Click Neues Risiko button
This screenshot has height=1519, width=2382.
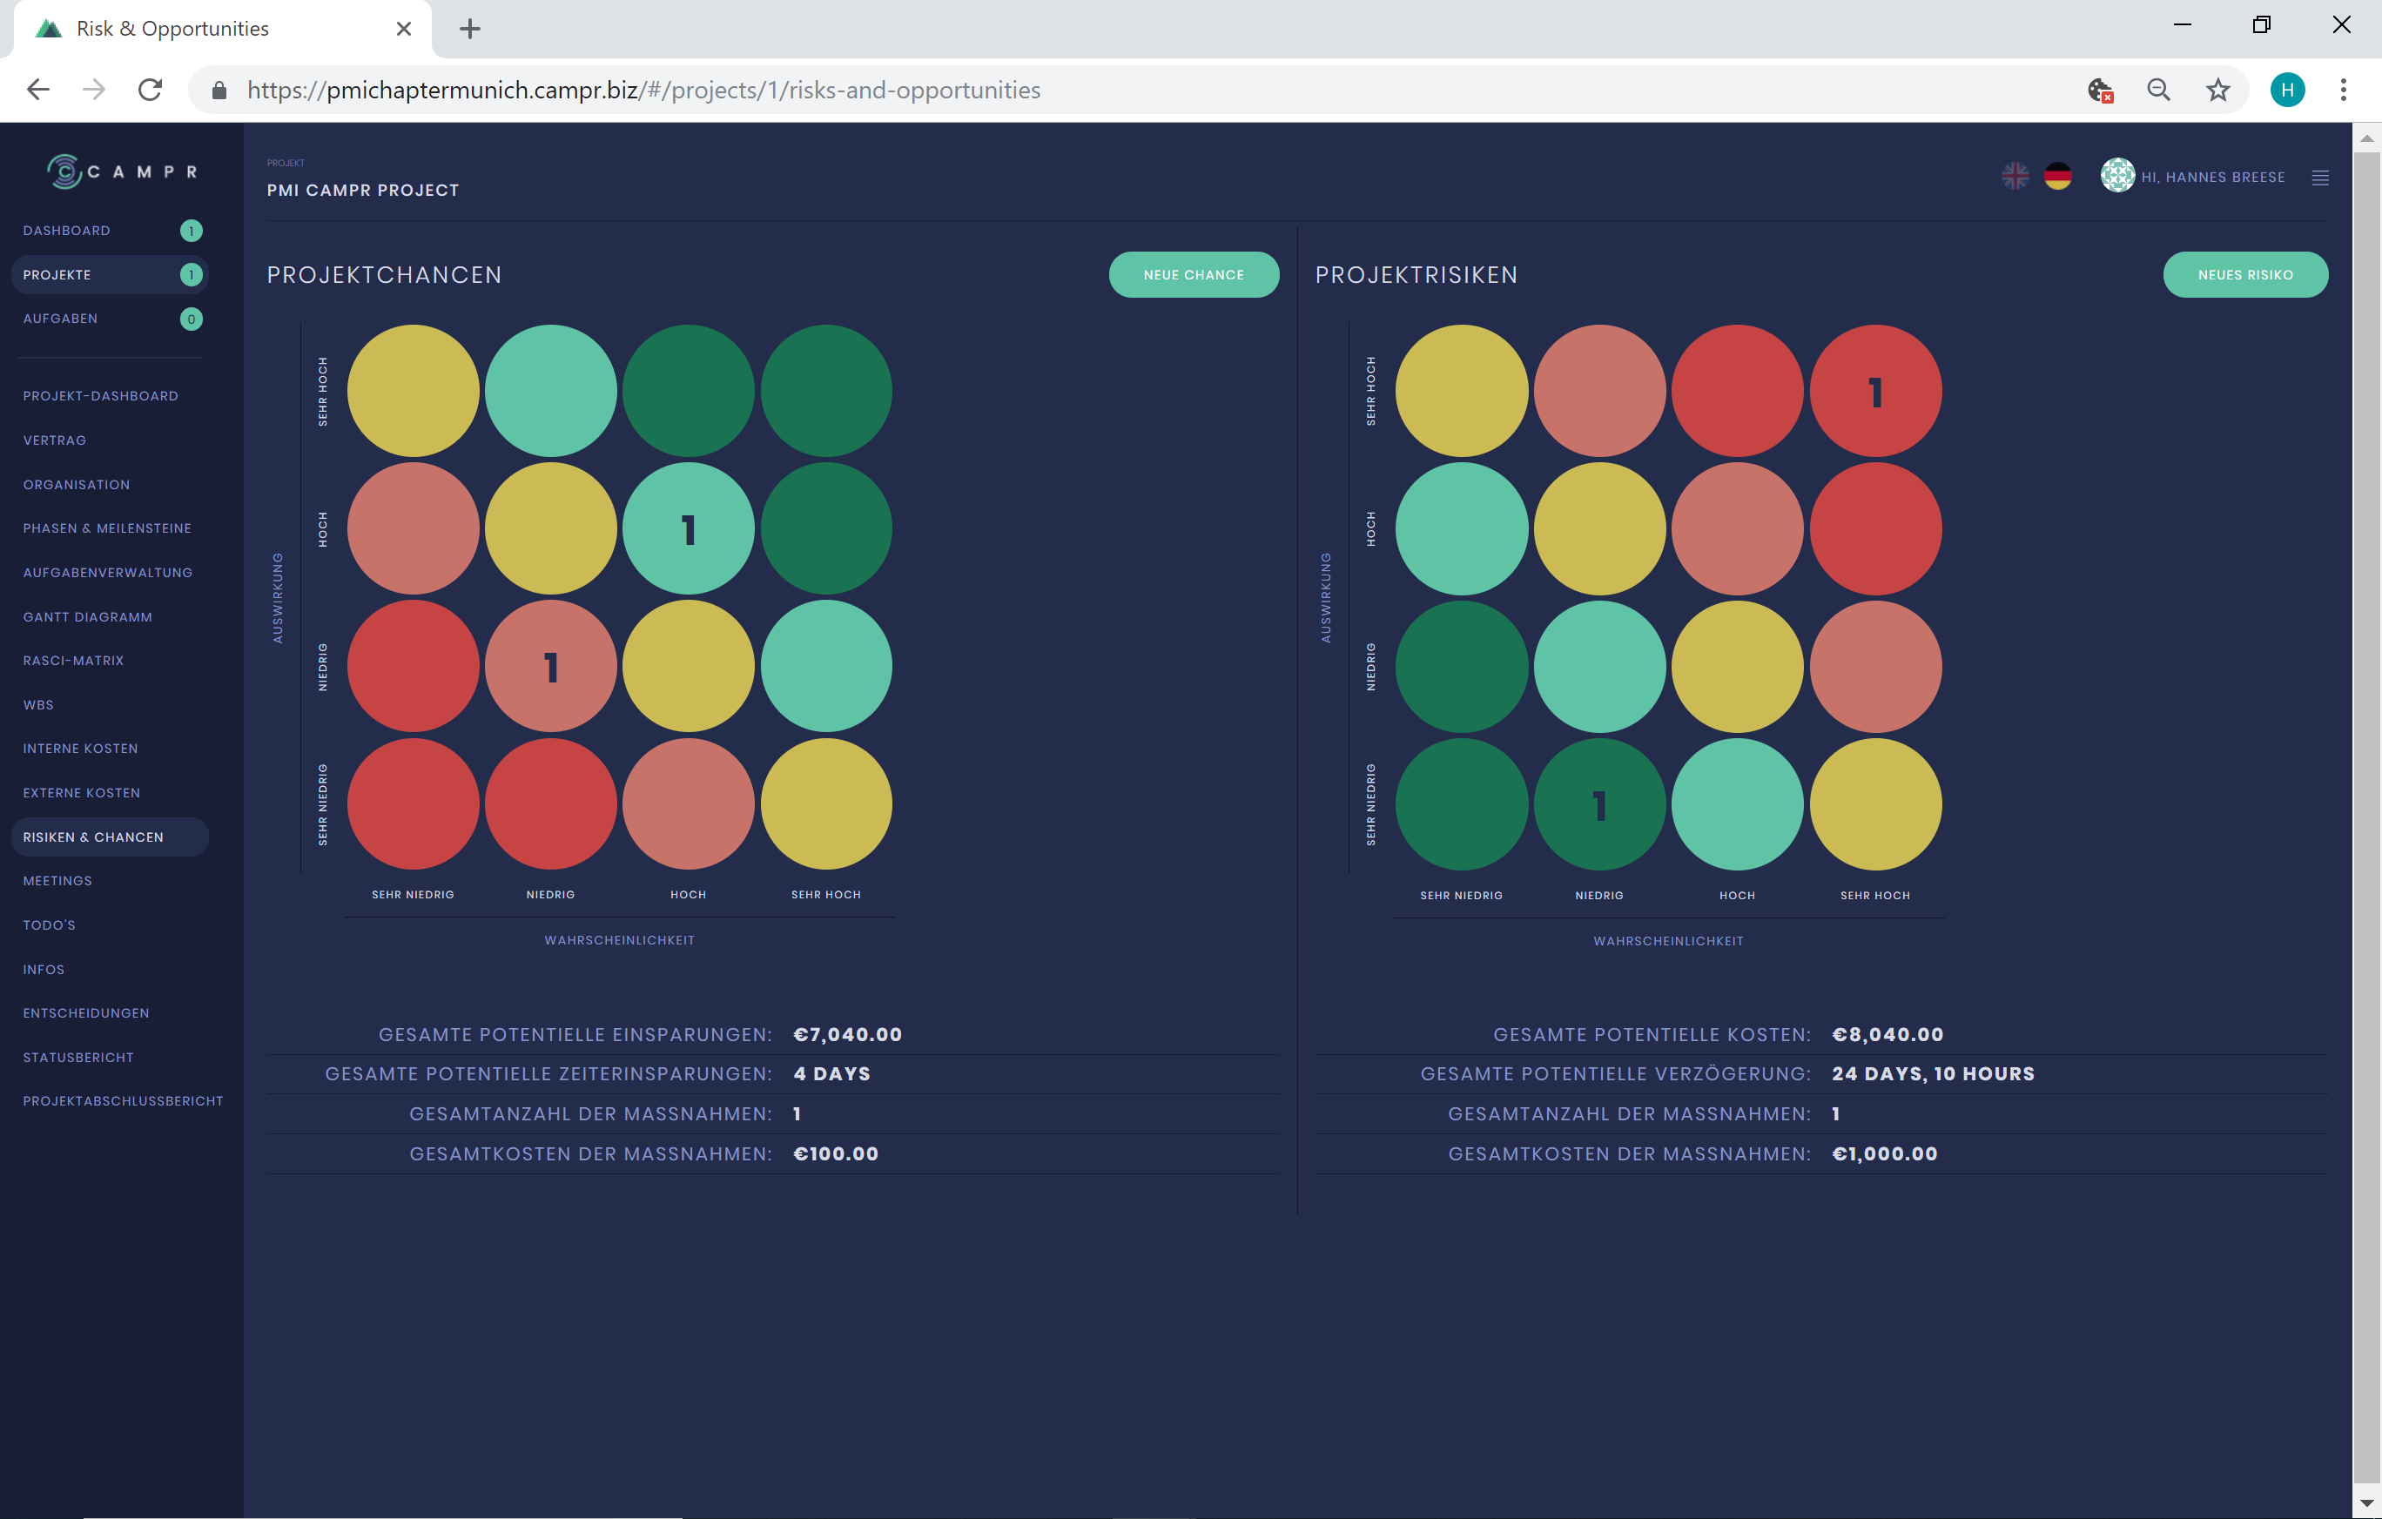click(x=2245, y=275)
